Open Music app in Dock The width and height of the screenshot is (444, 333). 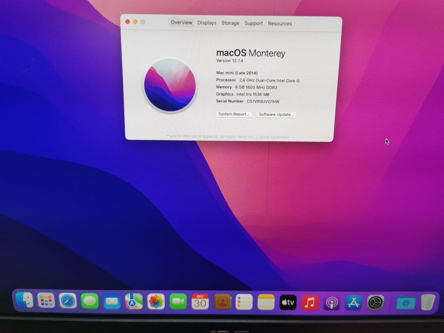coord(310,302)
